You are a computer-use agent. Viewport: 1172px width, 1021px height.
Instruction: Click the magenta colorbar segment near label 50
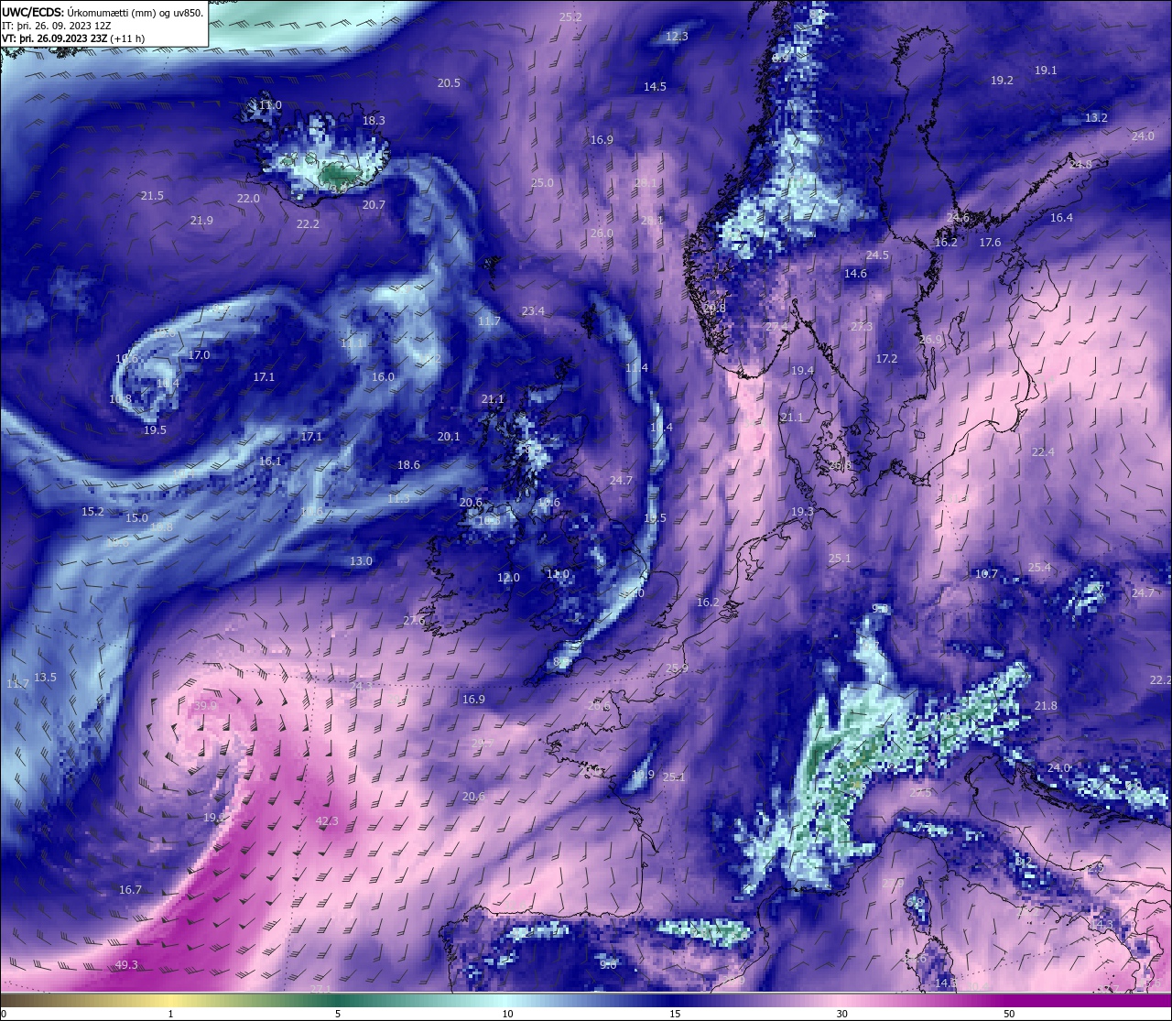(x=1007, y=1000)
